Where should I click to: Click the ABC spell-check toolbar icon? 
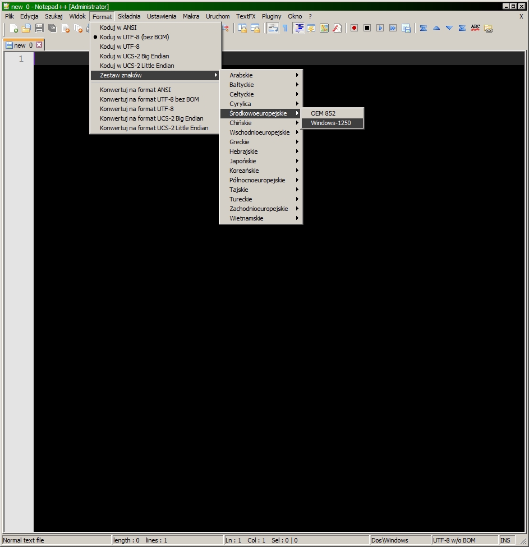475,28
